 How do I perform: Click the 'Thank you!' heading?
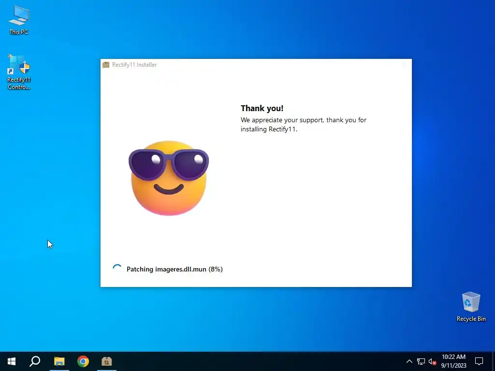pos(262,108)
